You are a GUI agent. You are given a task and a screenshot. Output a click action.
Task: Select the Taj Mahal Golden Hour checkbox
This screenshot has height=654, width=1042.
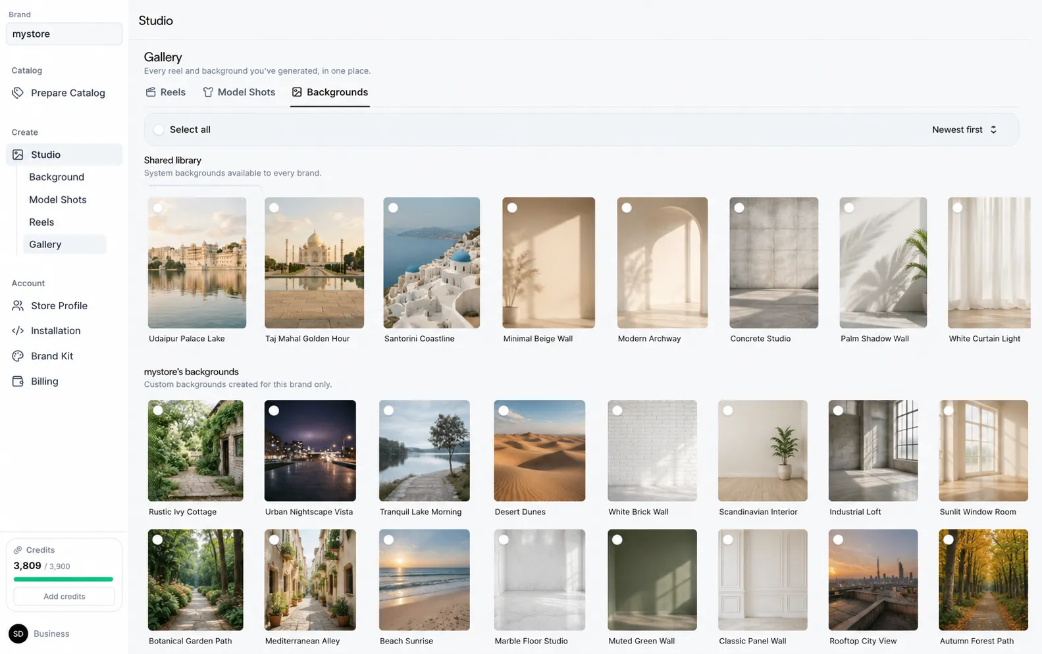point(274,208)
